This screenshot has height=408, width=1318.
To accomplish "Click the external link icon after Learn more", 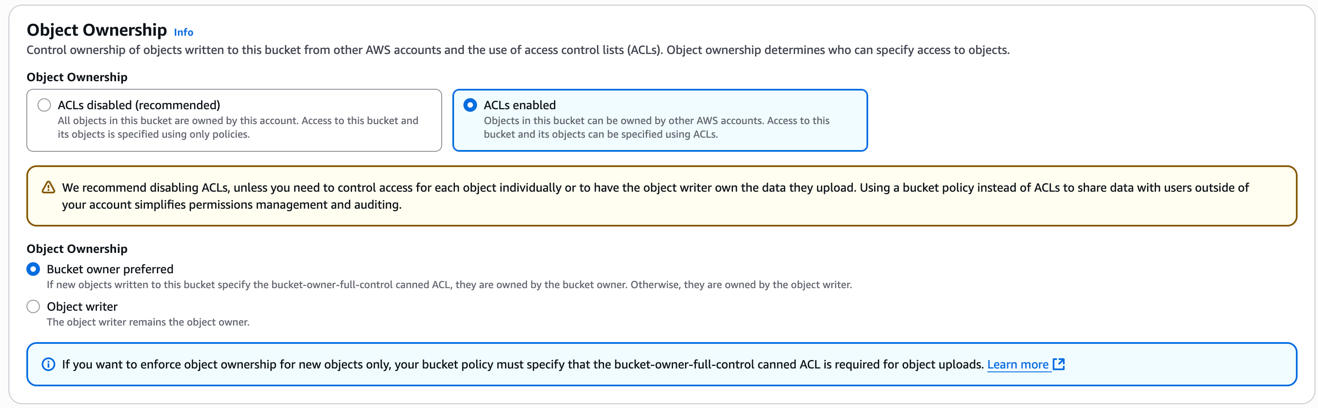I will pos(1059,364).
